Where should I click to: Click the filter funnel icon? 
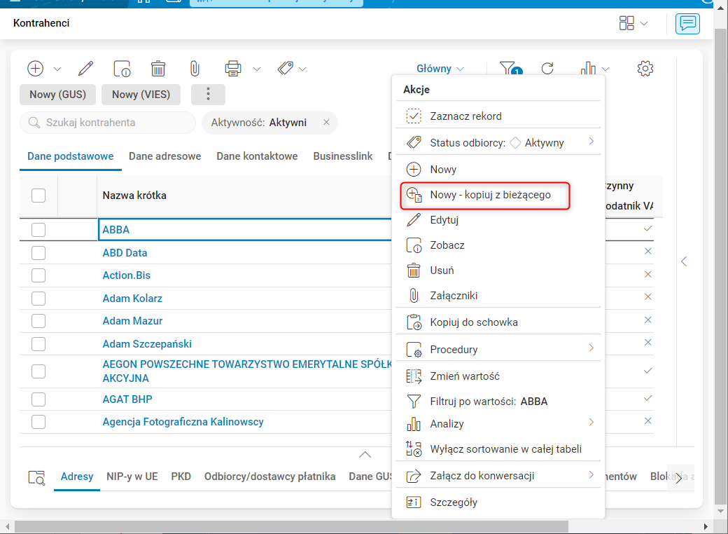tap(507, 68)
